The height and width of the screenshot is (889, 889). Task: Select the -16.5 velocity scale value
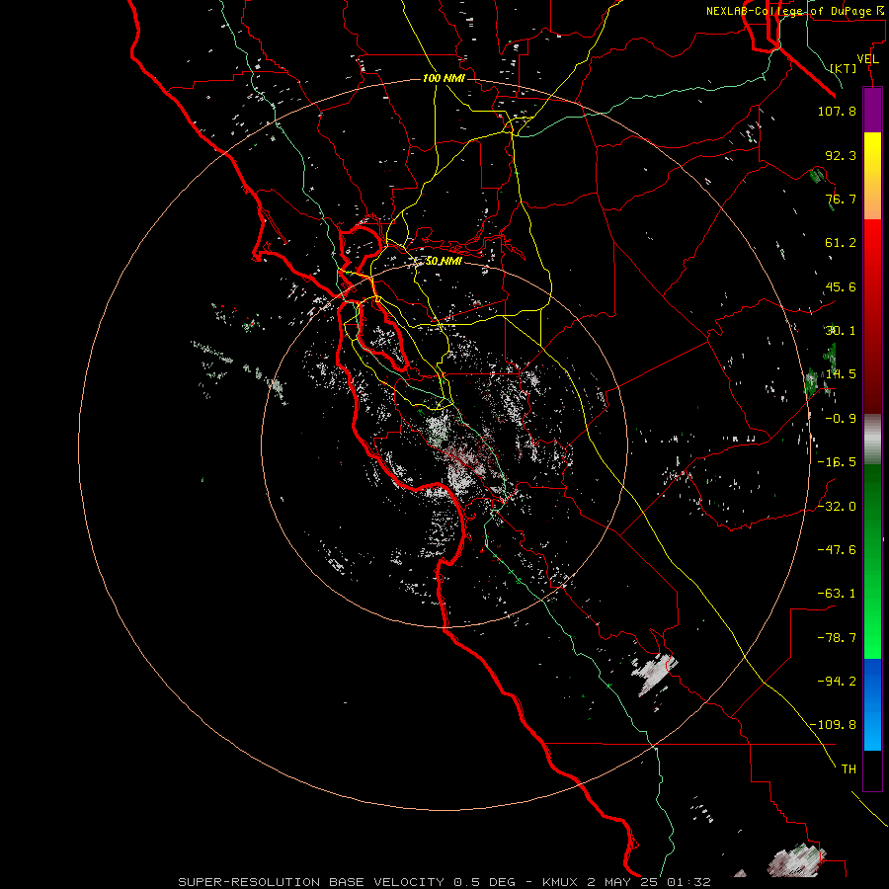coord(837,462)
